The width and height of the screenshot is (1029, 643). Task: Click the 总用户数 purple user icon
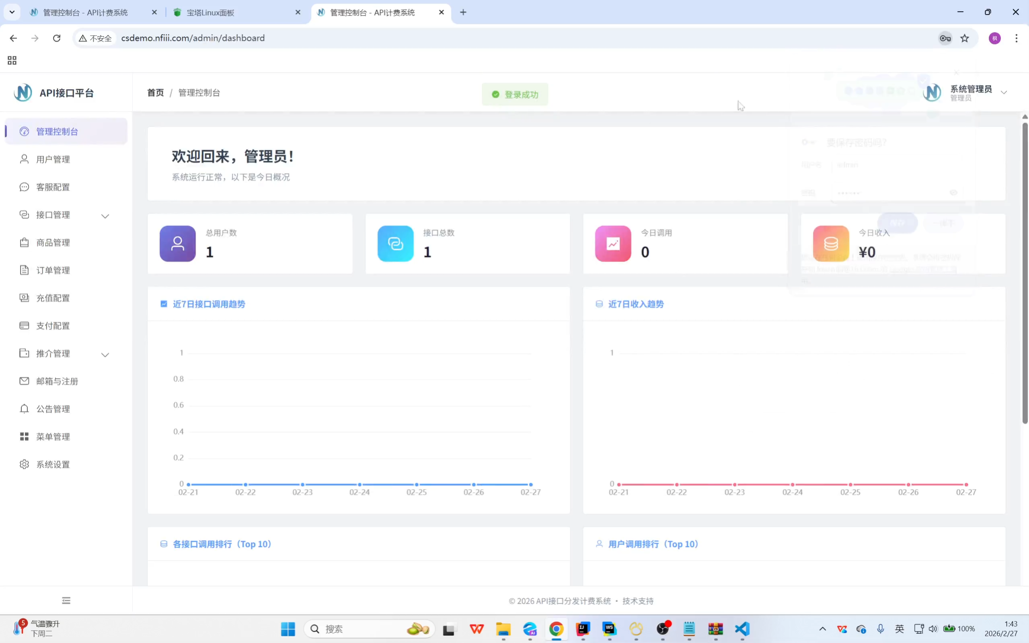[178, 244]
